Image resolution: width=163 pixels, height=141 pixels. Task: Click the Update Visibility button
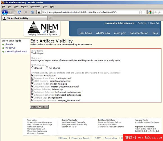(40, 107)
